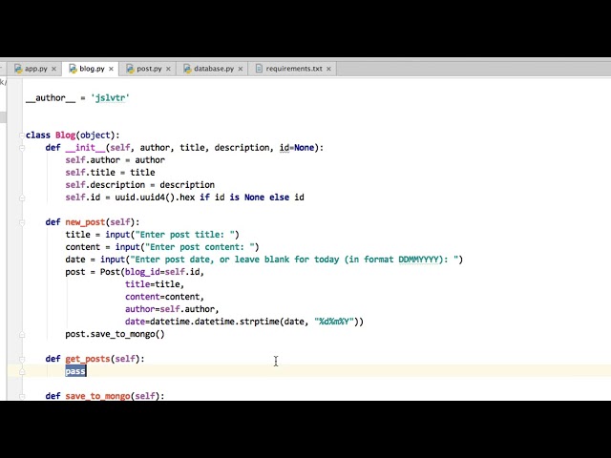Image resolution: width=611 pixels, height=458 pixels.
Task: Click the get_posts method name
Action: [88, 359]
